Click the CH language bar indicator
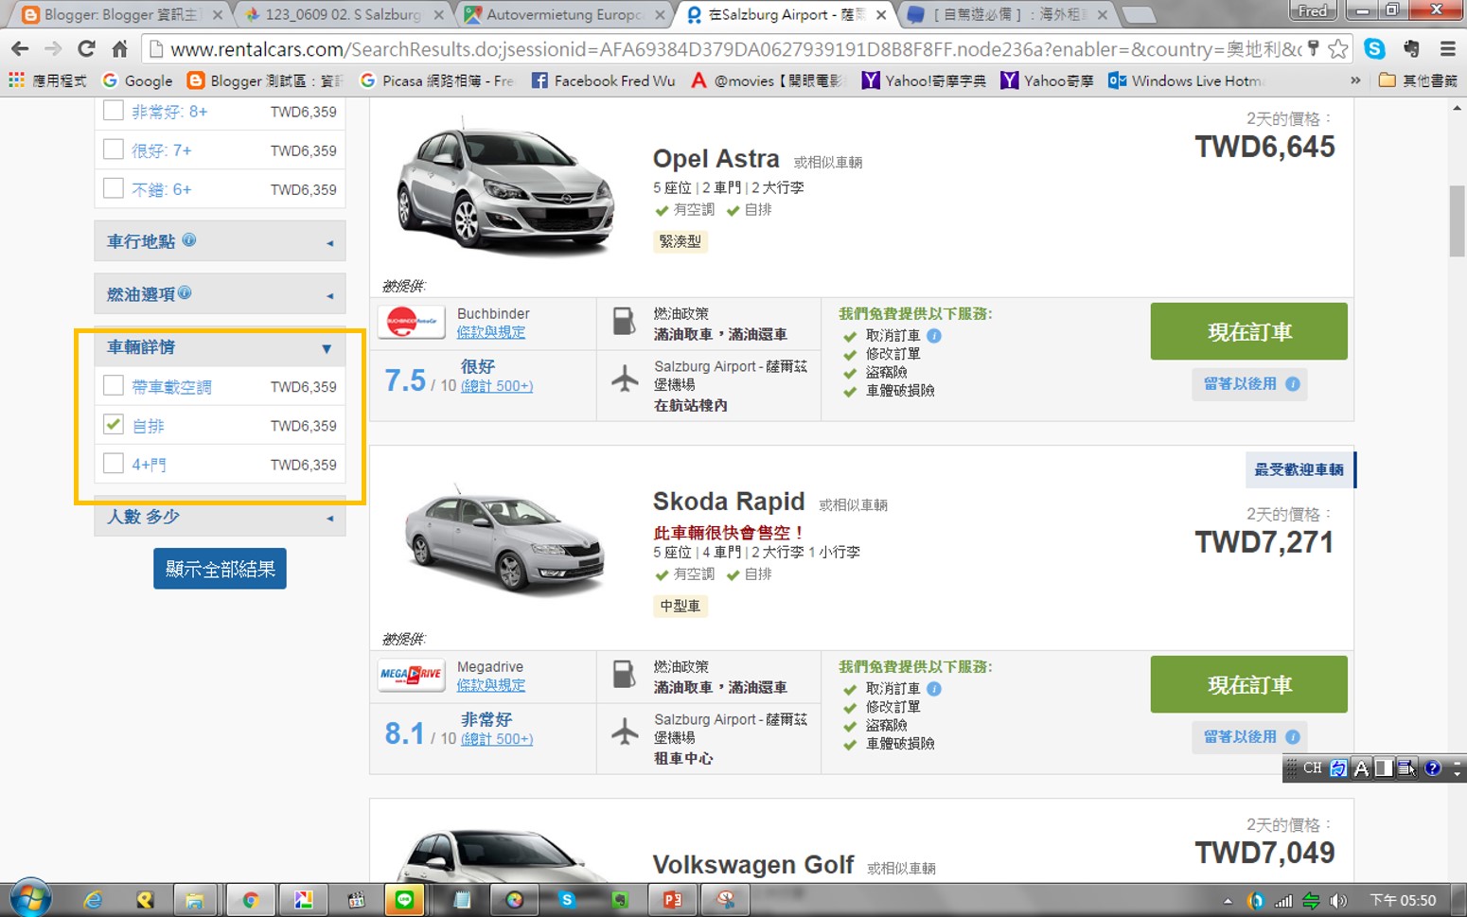The height and width of the screenshot is (917, 1467). [1312, 768]
